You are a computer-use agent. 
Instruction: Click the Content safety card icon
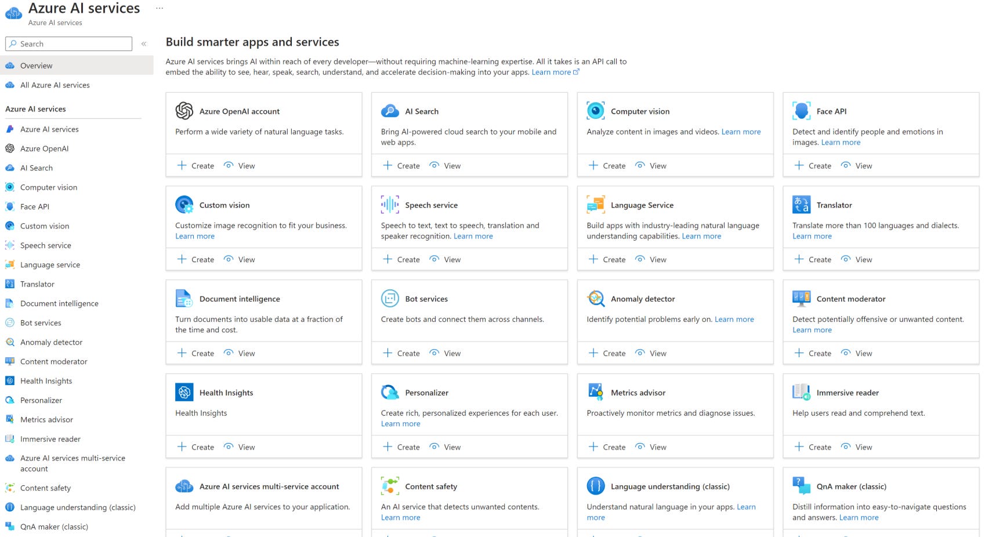pyautogui.click(x=390, y=486)
